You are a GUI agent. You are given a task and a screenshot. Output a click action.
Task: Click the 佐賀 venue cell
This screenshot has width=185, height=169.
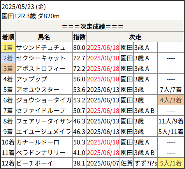127,163
